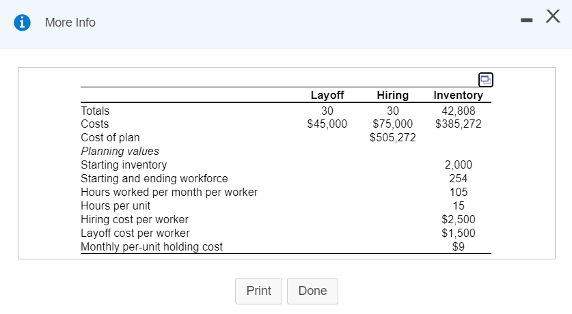572x314 pixels.
Task: Open table in popup window icon
Action: [x=485, y=80]
